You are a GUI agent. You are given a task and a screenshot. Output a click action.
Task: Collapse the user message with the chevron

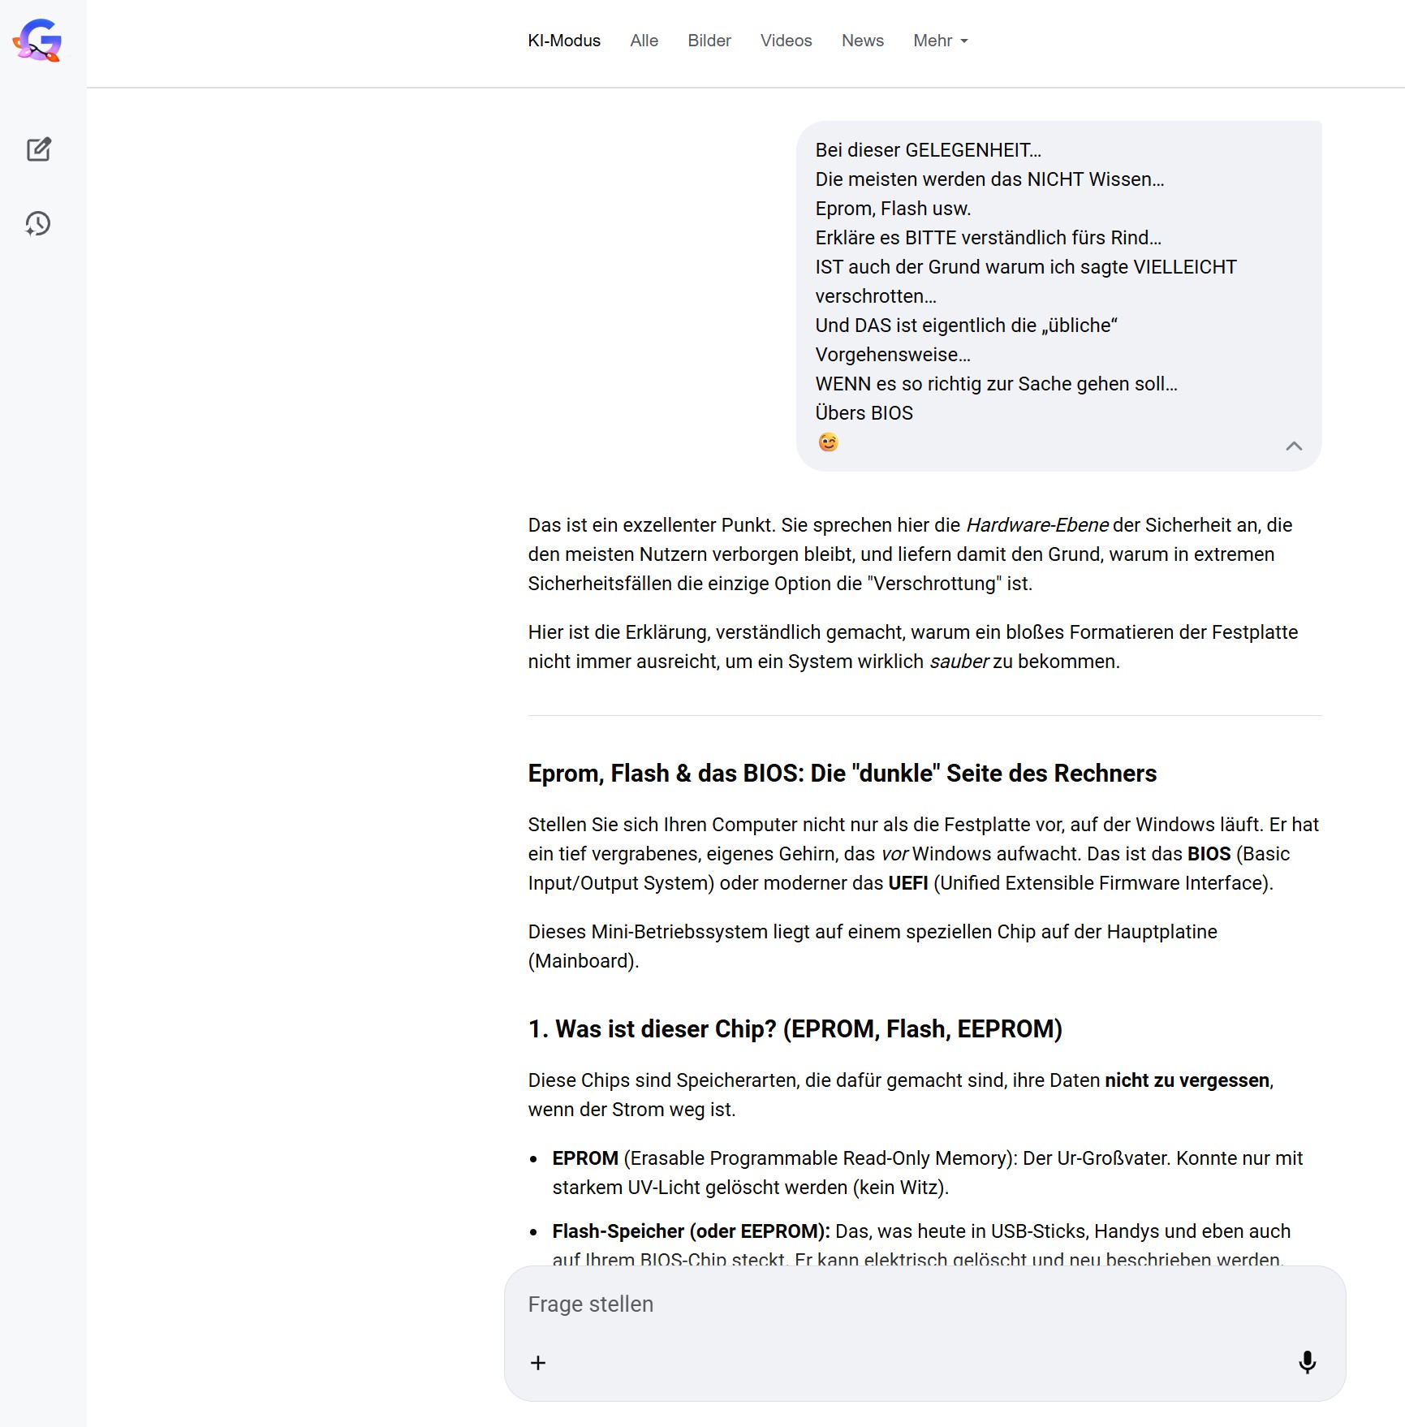pos(1294,446)
